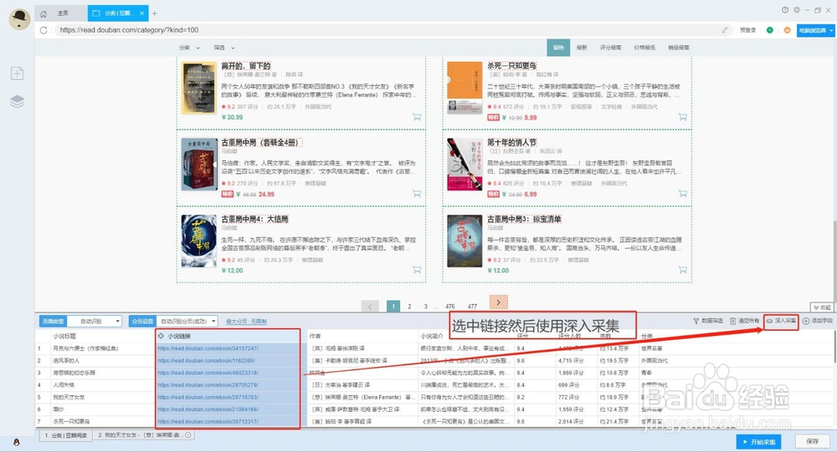Viewport: 837px width, 452px height.
Task: Open the home 主页 tab
Action: coord(58,13)
